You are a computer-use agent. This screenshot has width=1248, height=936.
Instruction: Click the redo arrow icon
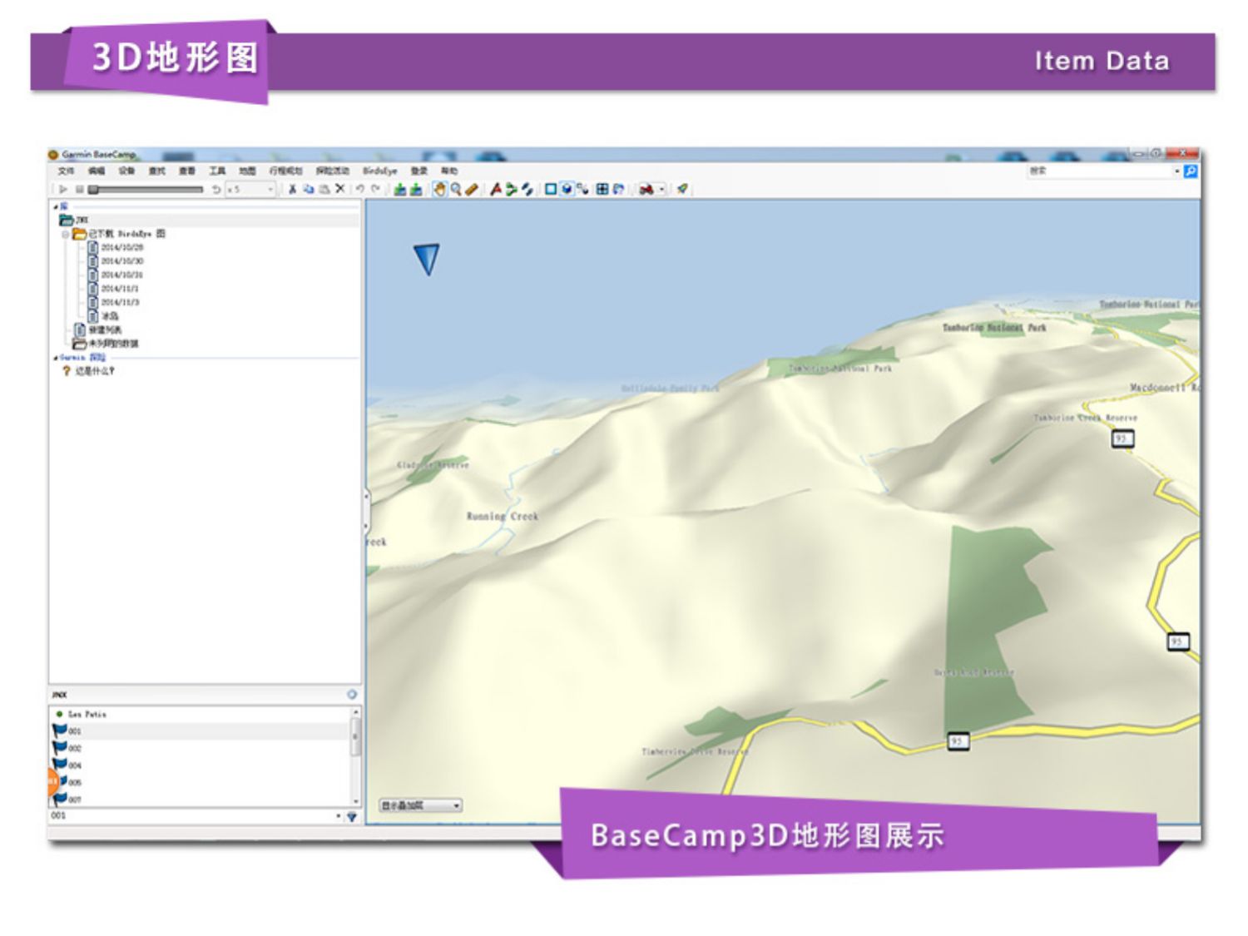(x=376, y=189)
